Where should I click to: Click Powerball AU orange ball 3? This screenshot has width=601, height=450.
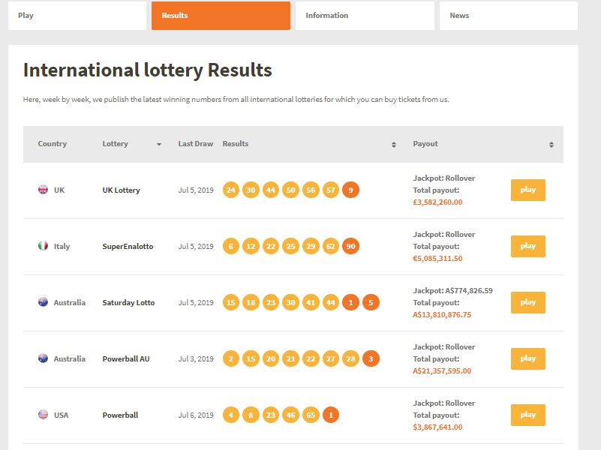pos(371,358)
